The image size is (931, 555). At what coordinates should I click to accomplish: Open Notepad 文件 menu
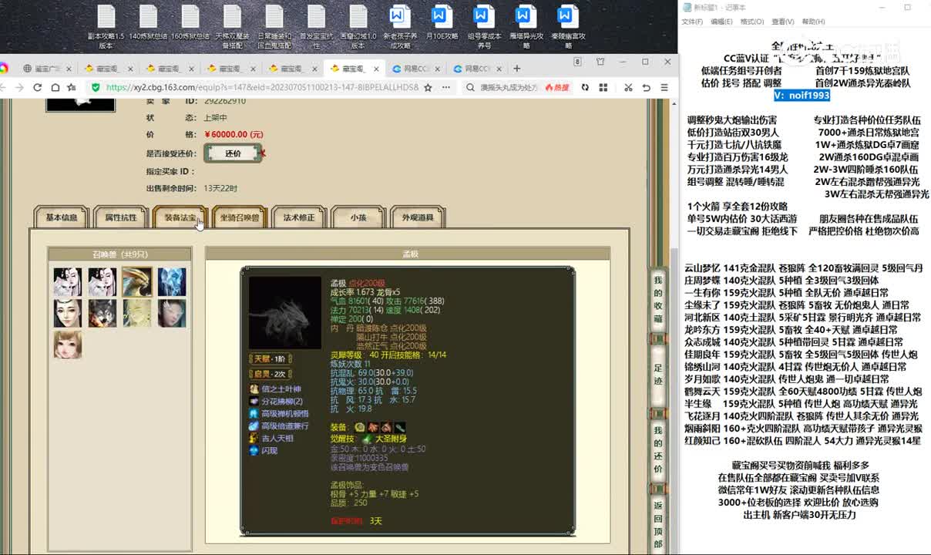click(692, 22)
